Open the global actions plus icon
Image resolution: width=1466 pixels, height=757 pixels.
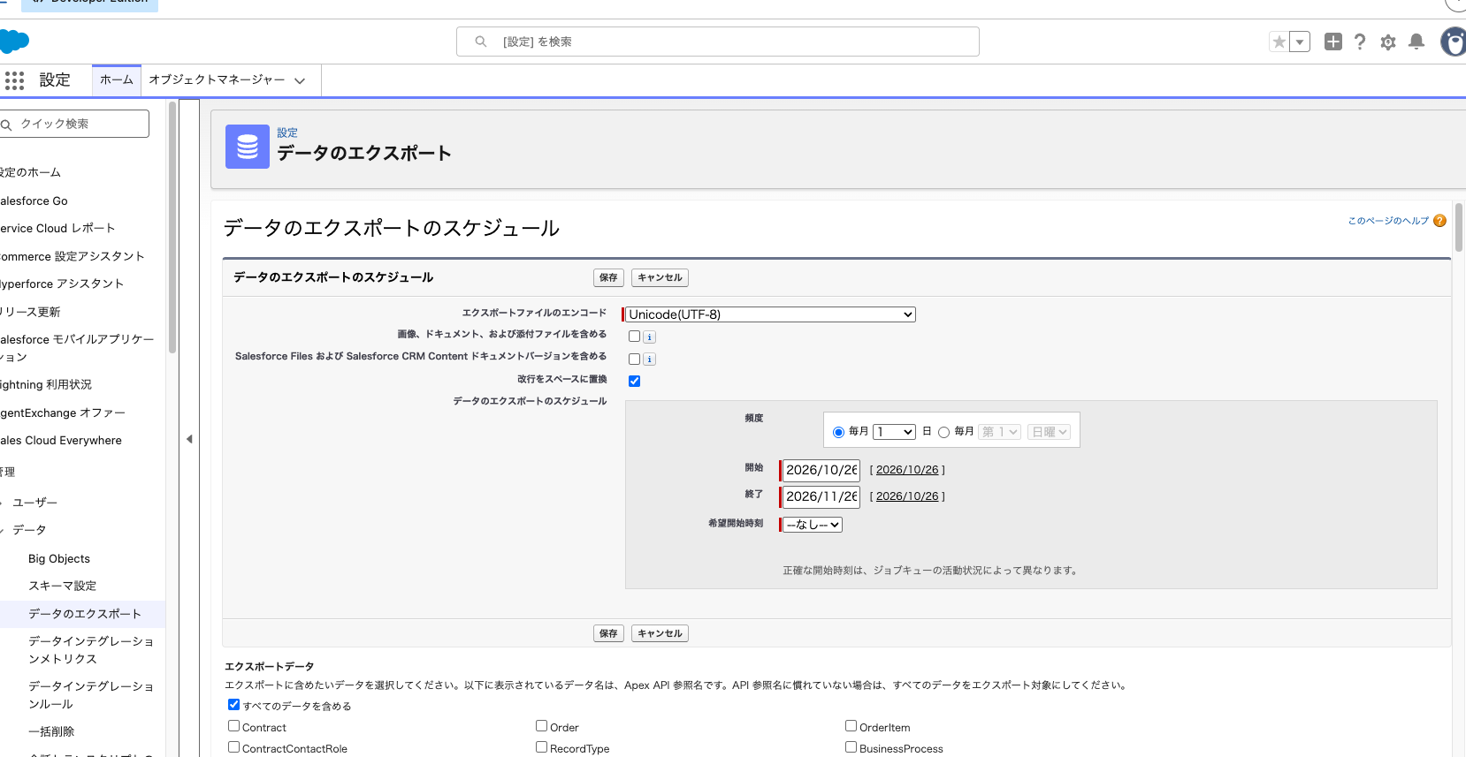tap(1333, 42)
